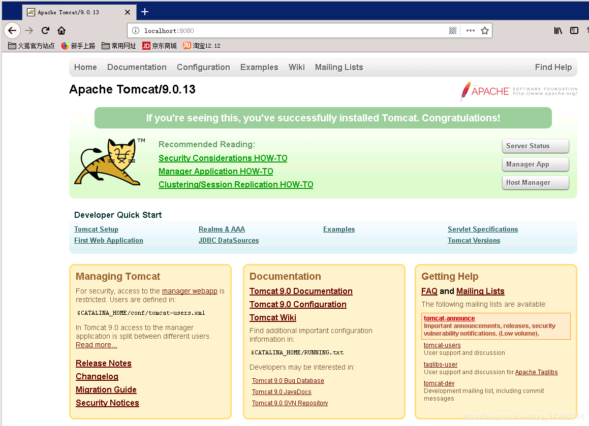Open Release Notes link

click(x=103, y=364)
